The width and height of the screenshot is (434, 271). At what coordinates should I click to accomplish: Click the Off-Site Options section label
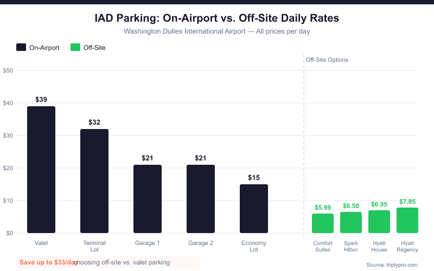tap(327, 60)
